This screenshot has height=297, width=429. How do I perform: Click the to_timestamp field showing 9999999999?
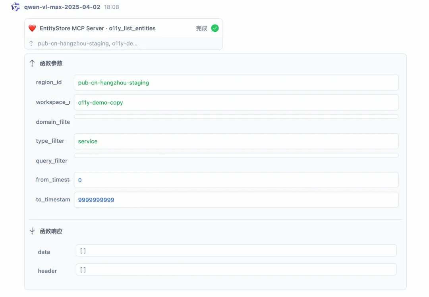click(x=236, y=200)
